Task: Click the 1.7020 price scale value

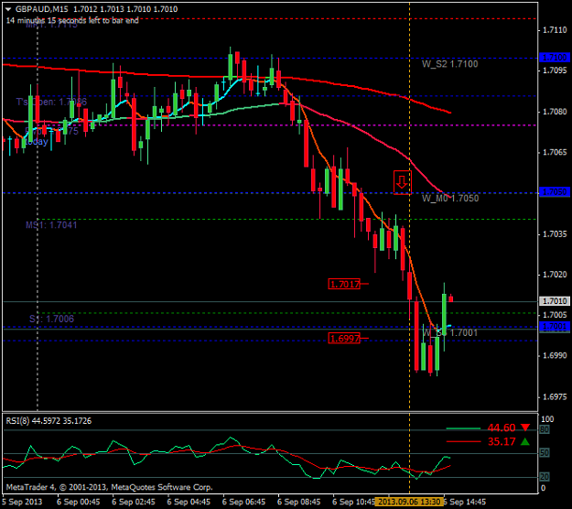Action: [555, 275]
